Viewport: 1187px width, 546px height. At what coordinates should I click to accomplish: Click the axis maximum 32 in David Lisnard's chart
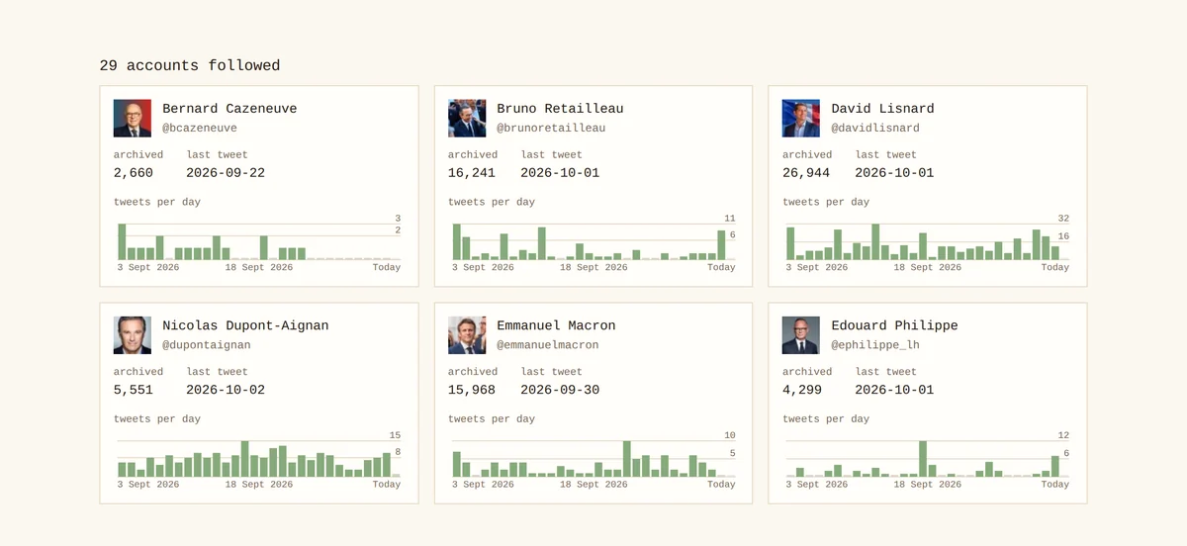click(x=1063, y=219)
